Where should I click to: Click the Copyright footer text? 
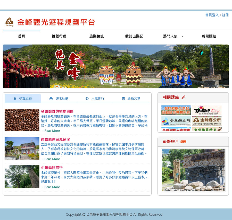(114, 214)
